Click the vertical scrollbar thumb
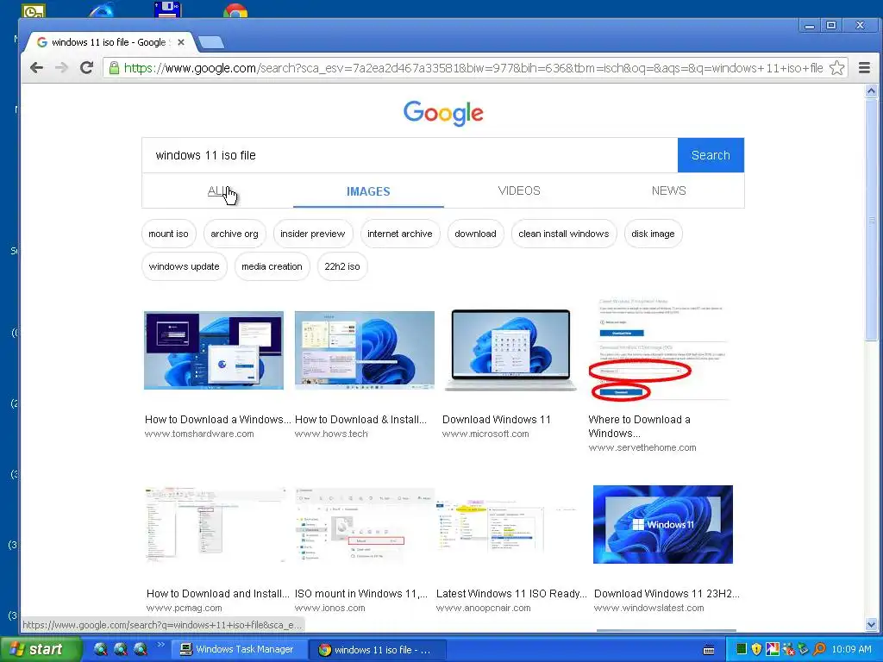The image size is (883, 662). (871, 220)
